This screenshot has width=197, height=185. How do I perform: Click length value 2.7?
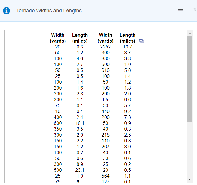coord(80,65)
